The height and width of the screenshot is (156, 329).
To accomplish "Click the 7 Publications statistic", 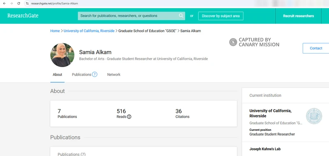I will pyautogui.click(x=67, y=114).
